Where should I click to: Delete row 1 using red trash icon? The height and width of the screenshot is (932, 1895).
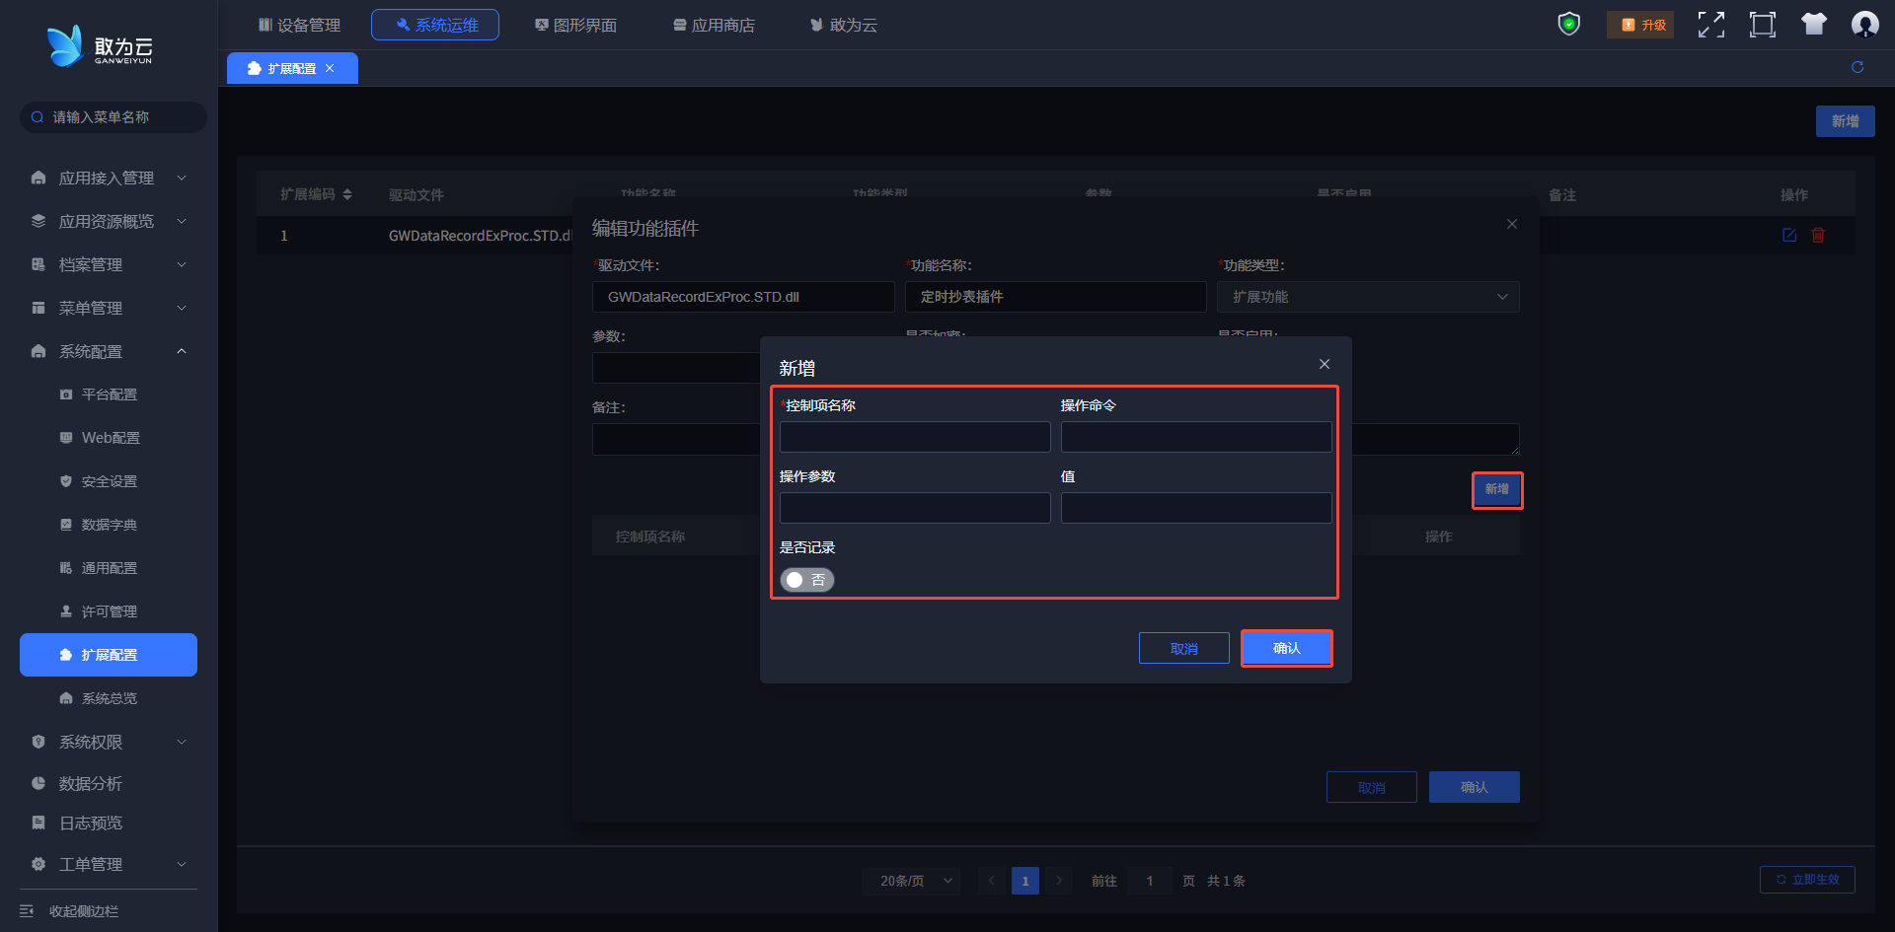click(x=1818, y=235)
